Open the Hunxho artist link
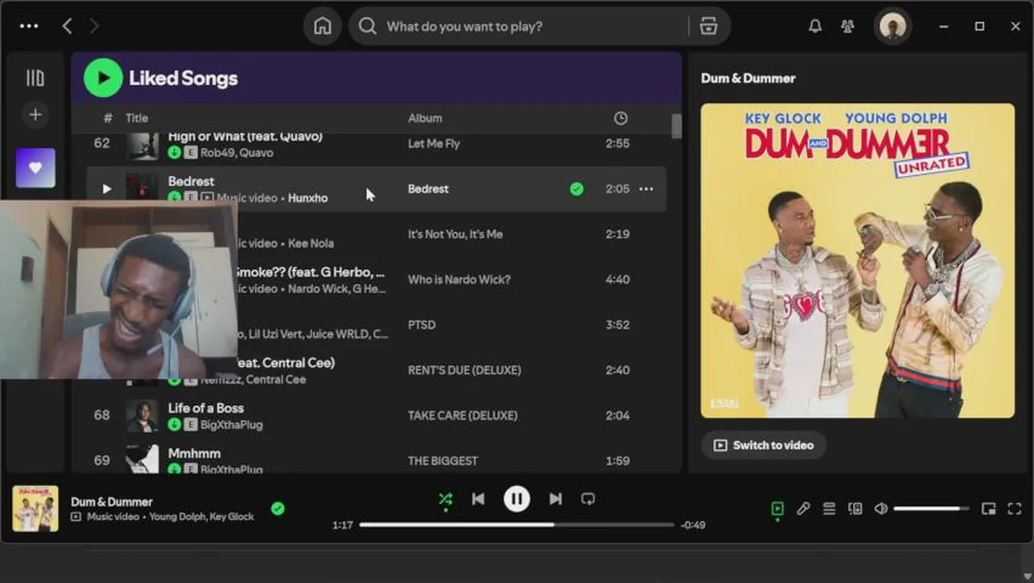 click(x=308, y=198)
